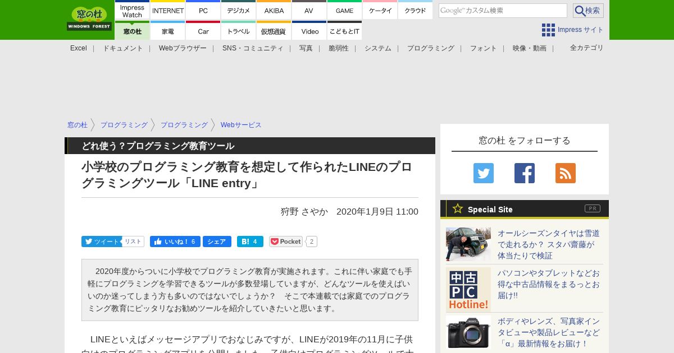Click the all-season tire car thumbnail
This screenshot has height=353, width=674.
click(468, 244)
